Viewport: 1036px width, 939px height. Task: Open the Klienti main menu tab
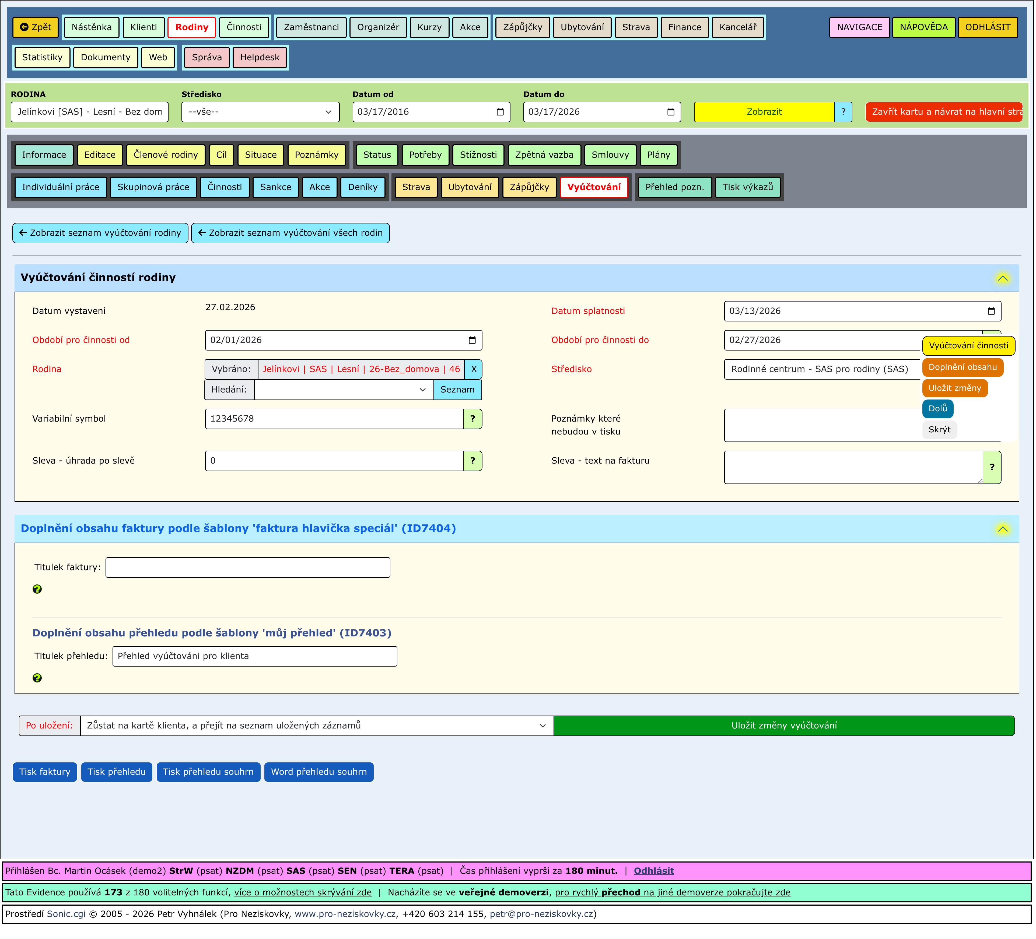click(x=143, y=27)
